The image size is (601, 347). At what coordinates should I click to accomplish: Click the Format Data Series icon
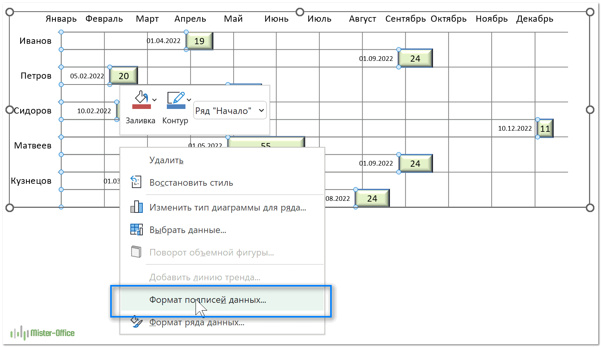click(136, 321)
